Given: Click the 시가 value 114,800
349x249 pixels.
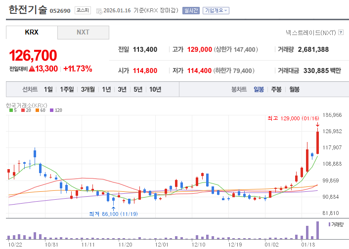Looking at the screenshot, I should click(145, 71).
